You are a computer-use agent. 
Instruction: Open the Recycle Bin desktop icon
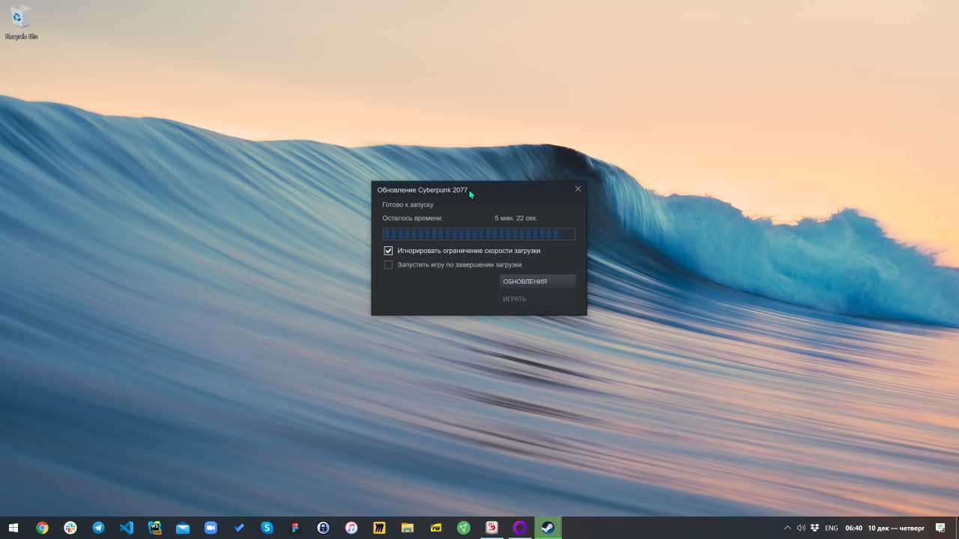[x=21, y=22]
